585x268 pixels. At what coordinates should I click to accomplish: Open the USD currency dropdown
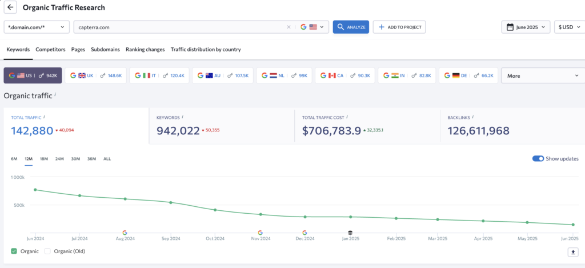(x=570, y=27)
